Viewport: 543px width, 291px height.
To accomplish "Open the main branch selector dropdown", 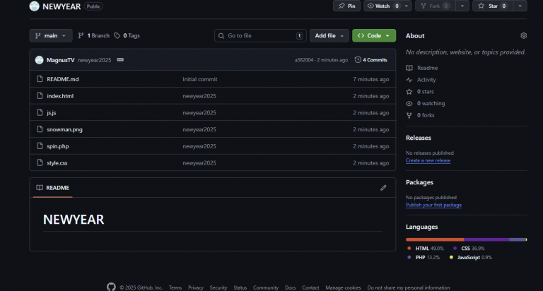I will pos(51,35).
